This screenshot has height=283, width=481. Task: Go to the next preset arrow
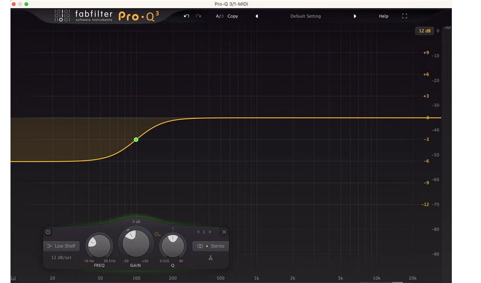(355, 16)
